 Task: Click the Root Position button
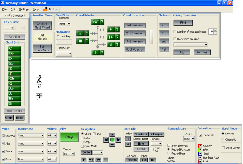pyautogui.click(x=135, y=49)
